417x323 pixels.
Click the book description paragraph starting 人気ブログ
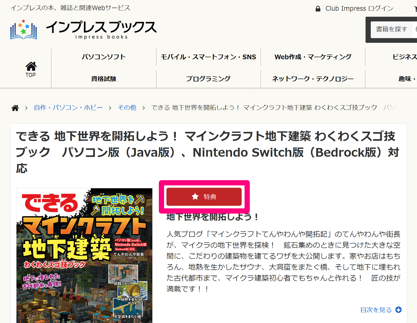pos(283,261)
